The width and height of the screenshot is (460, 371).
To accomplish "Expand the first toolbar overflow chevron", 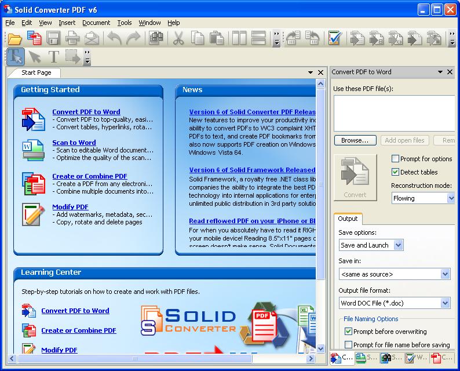I will tap(276, 38).
